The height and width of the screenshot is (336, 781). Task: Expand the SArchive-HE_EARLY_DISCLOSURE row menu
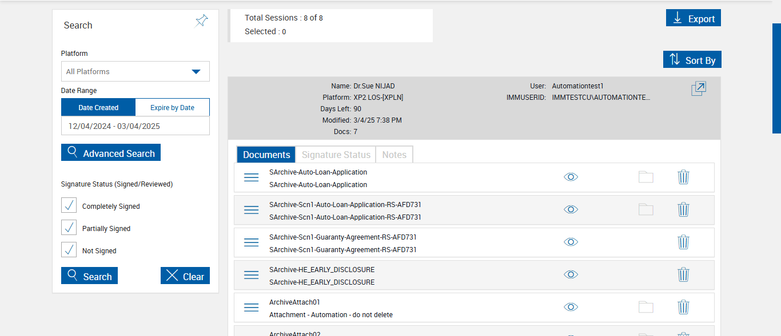pos(252,275)
